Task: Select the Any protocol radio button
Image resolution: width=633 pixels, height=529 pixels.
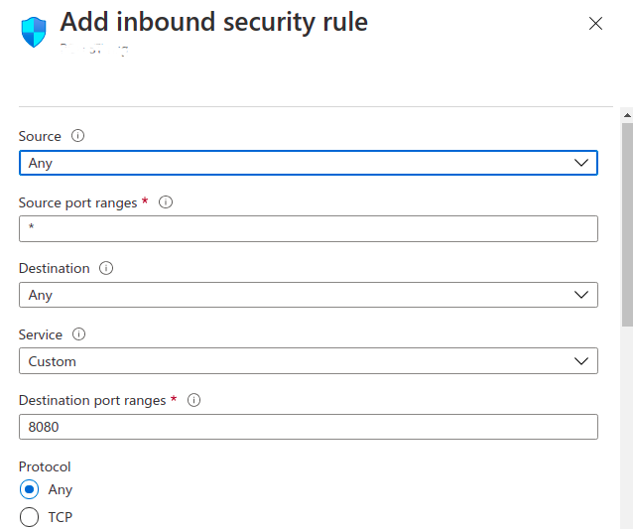Action: click(x=30, y=489)
